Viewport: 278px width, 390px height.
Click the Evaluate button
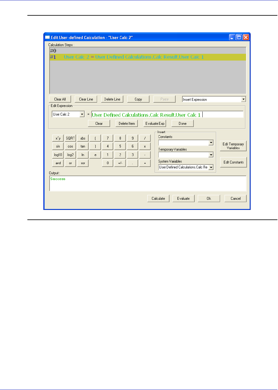coord(184,198)
